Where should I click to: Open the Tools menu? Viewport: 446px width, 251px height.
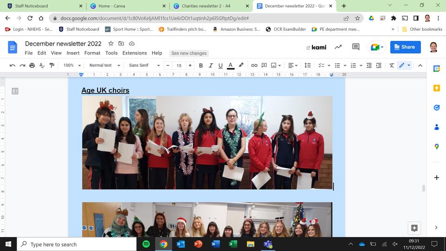coord(111,53)
